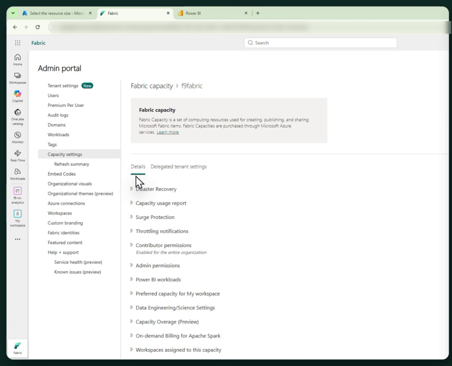Screen dimensions: 452x366
Task: Select the Details tab
Action: [x=138, y=167]
